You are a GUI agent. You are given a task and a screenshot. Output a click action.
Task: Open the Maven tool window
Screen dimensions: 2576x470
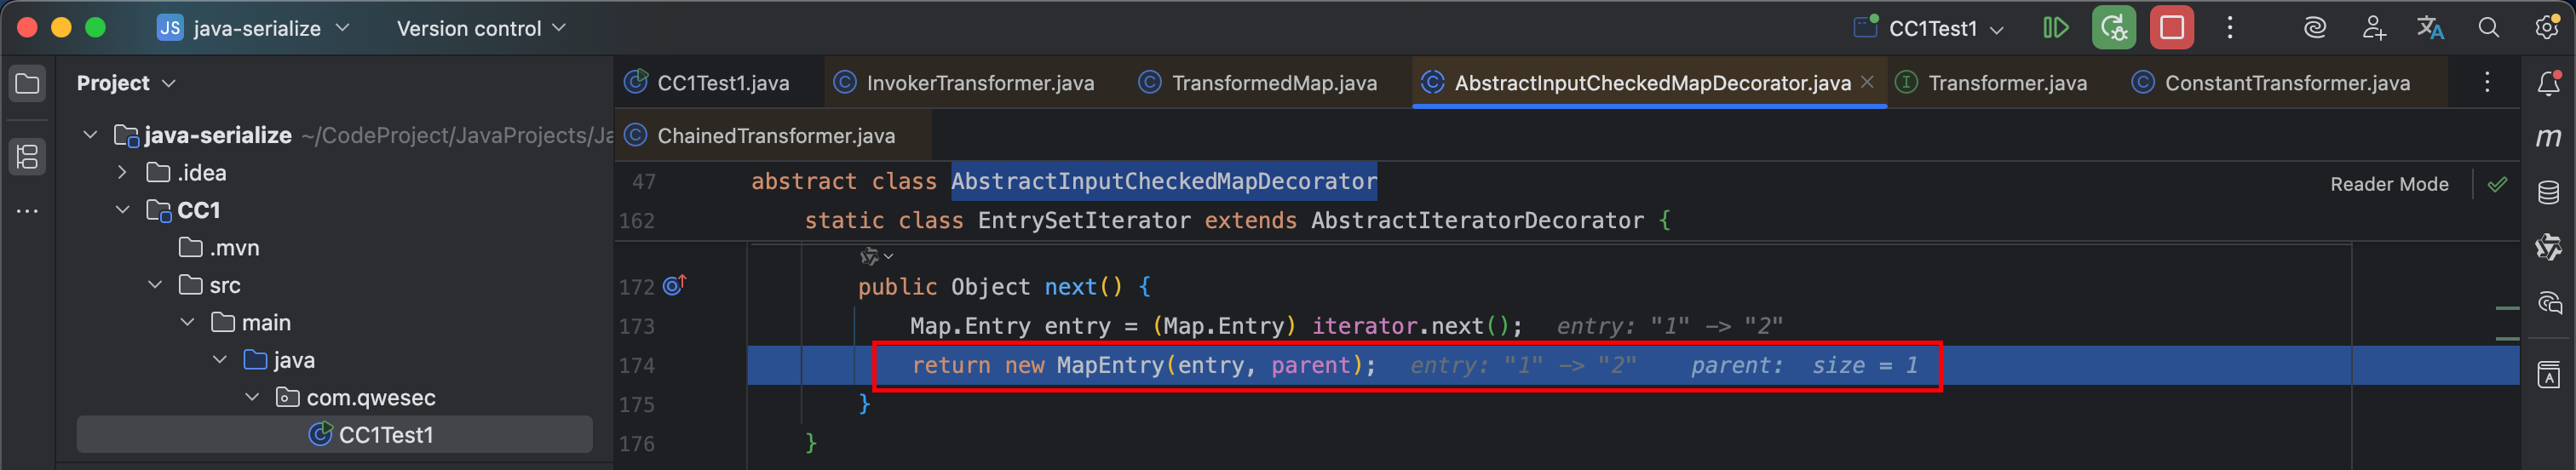2548,137
